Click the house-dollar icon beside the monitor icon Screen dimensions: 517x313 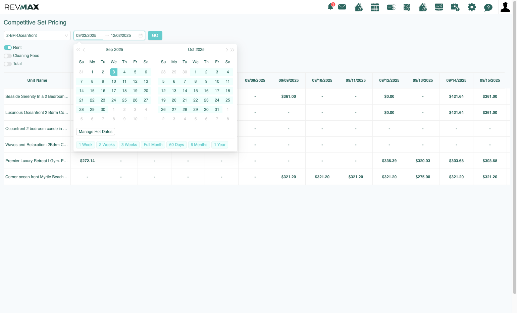coord(423,7)
